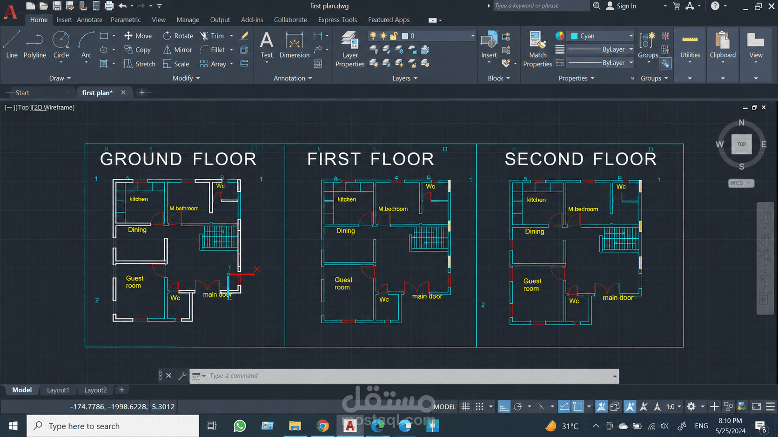This screenshot has width=778, height=437.
Task: Click the TOP face of ViewCube
Action: tap(741, 144)
